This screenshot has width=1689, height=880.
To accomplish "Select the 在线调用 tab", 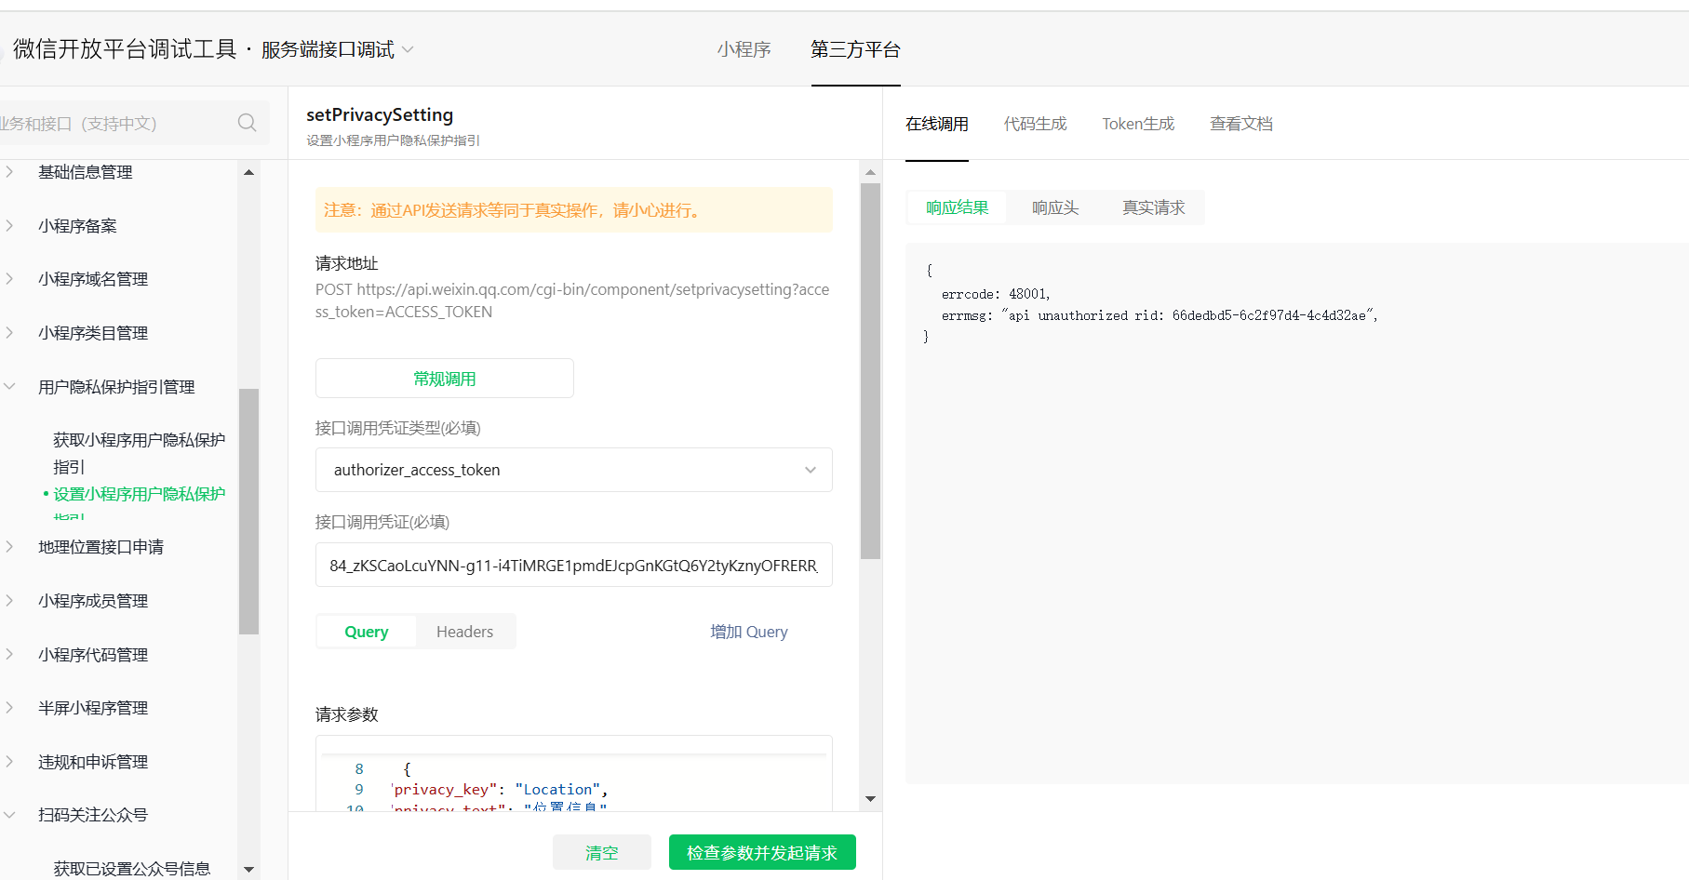I will [937, 124].
